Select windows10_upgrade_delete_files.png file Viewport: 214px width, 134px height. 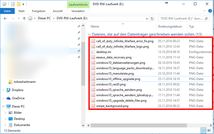[121, 101]
